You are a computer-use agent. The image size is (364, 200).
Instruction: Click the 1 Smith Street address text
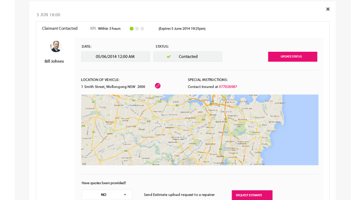pyautogui.click(x=113, y=87)
